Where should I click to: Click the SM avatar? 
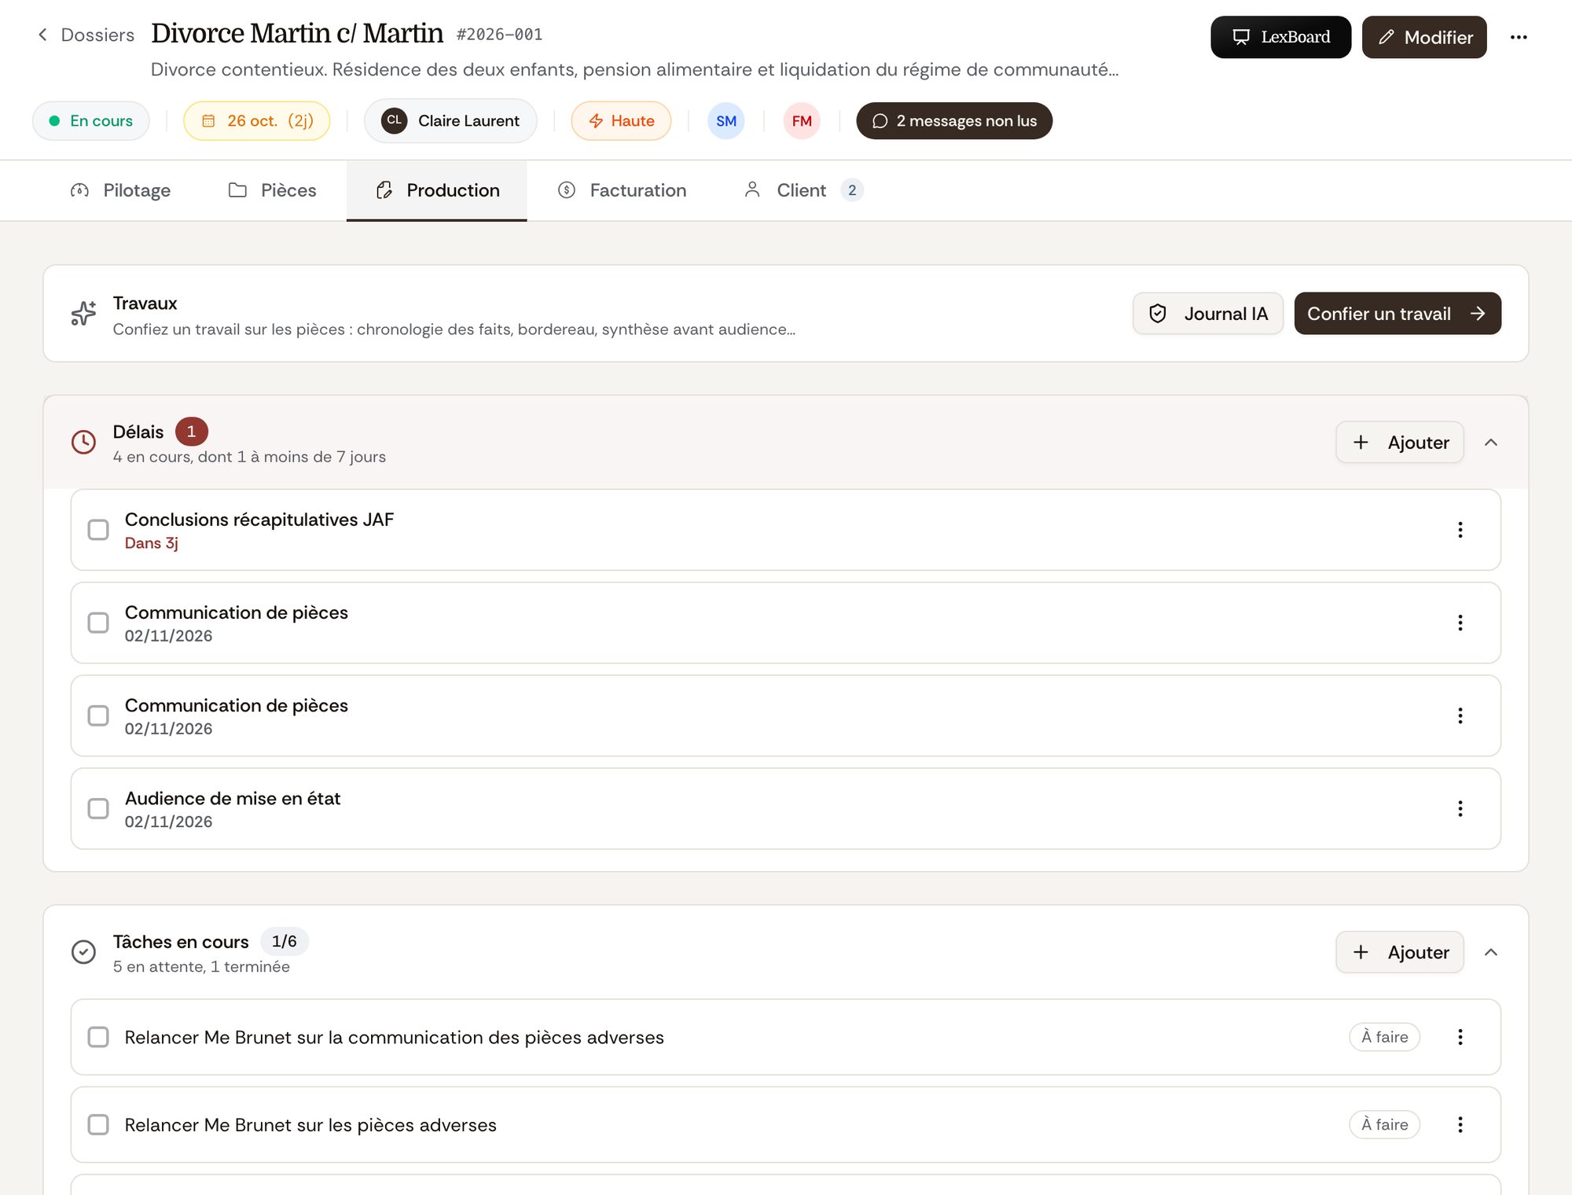(726, 121)
